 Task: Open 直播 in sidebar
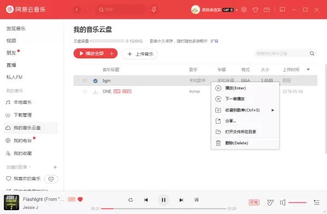(x=11, y=65)
